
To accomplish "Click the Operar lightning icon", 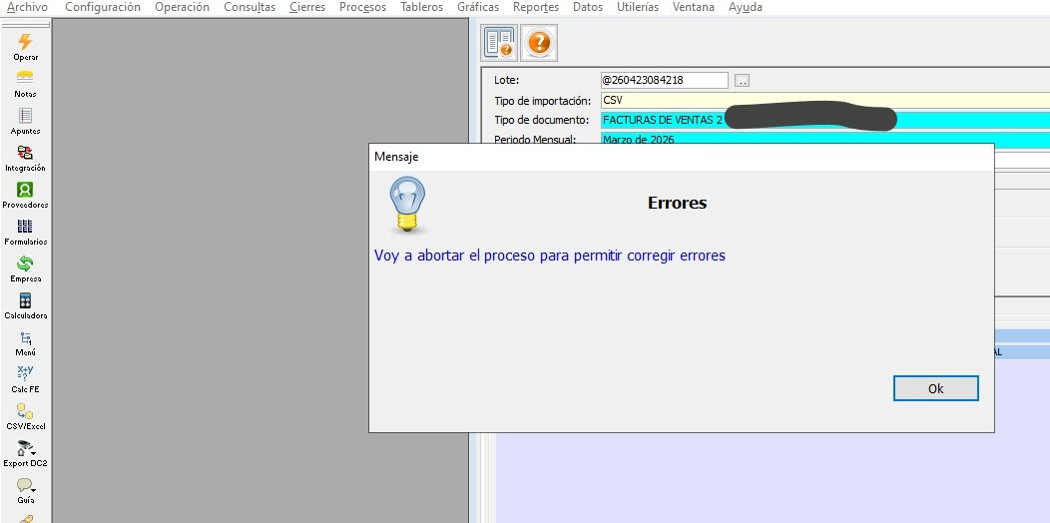I will [x=26, y=43].
